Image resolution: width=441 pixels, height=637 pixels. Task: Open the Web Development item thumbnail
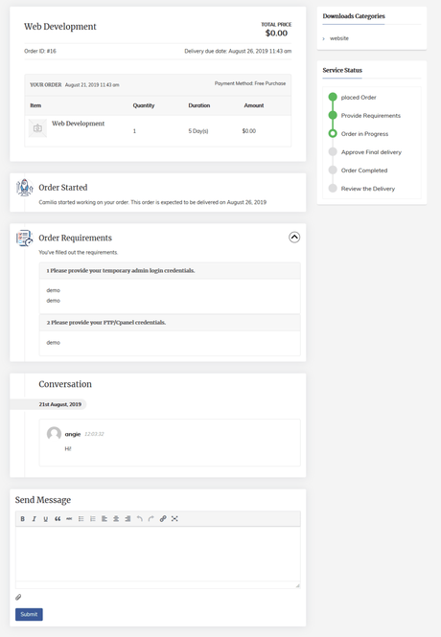tap(37, 128)
